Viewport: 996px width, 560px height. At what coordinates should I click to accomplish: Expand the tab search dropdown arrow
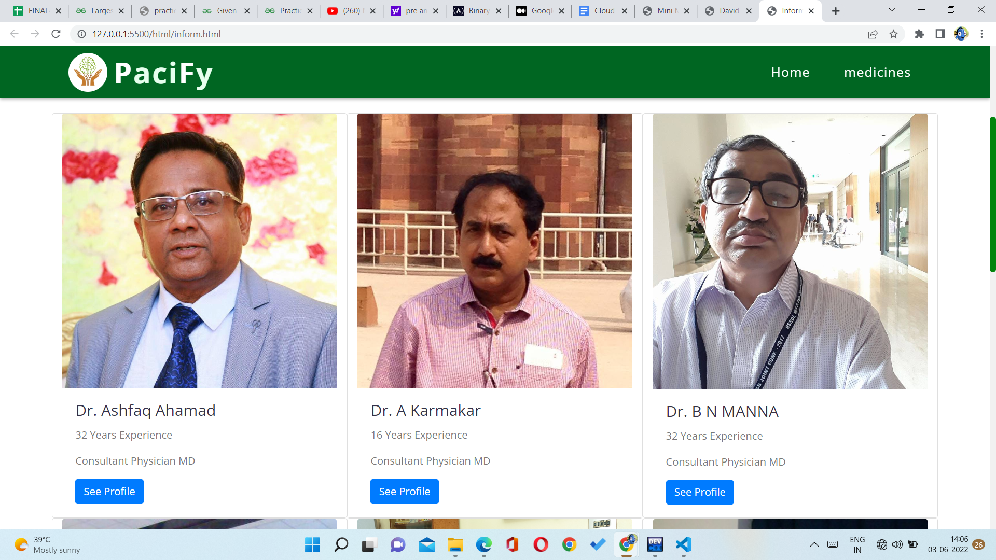point(892,10)
